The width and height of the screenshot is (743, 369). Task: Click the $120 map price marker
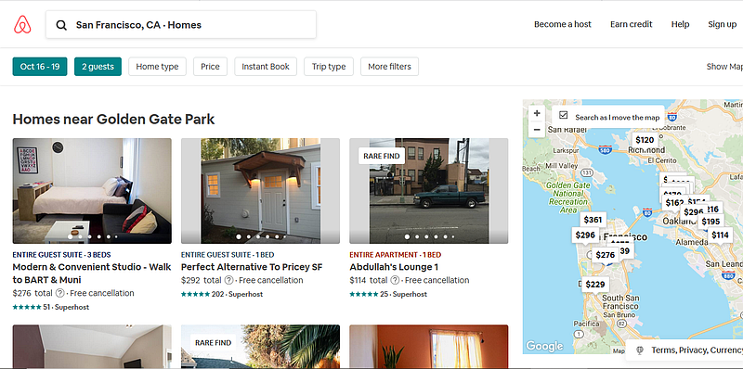[645, 140]
